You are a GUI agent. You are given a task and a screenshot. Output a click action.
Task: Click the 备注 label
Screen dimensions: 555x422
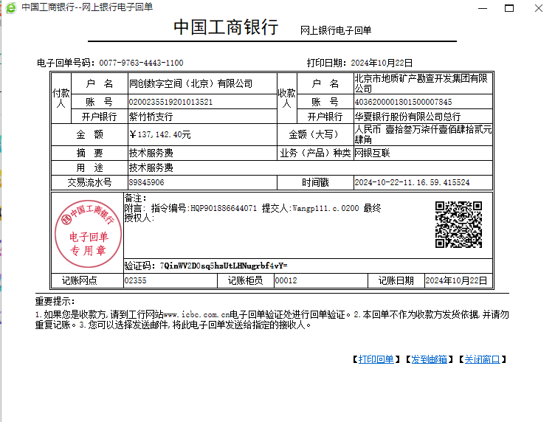coord(135,198)
